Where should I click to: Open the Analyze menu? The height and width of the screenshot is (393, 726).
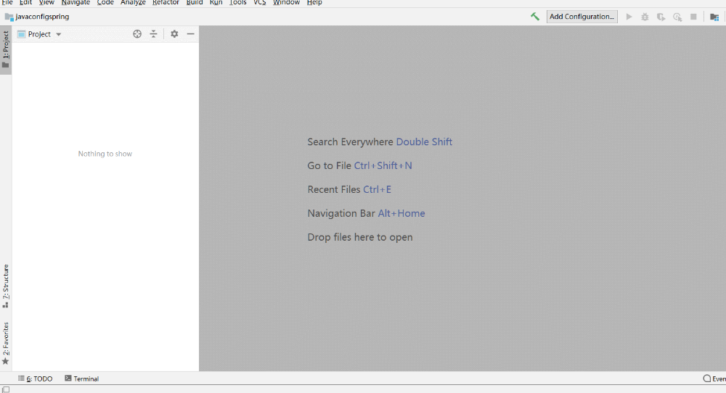133,2
